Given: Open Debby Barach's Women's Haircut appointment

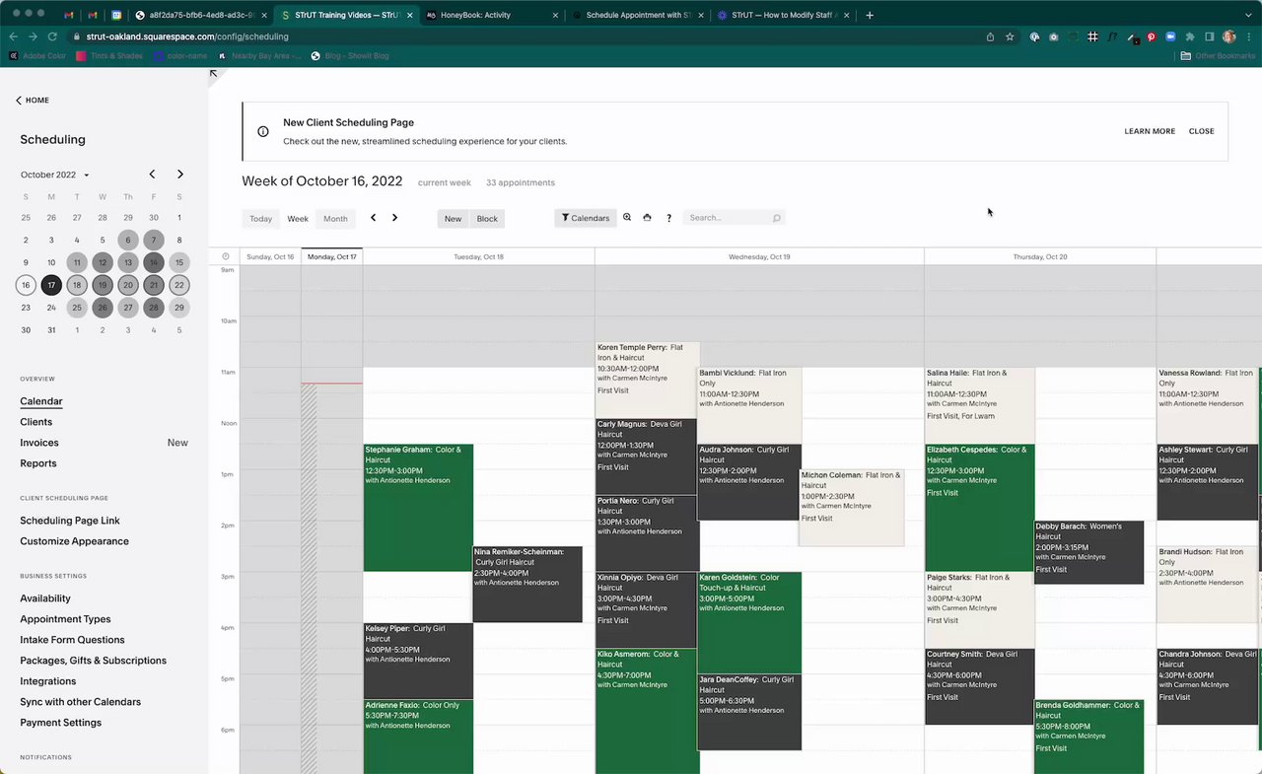Looking at the screenshot, I should [1088, 552].
